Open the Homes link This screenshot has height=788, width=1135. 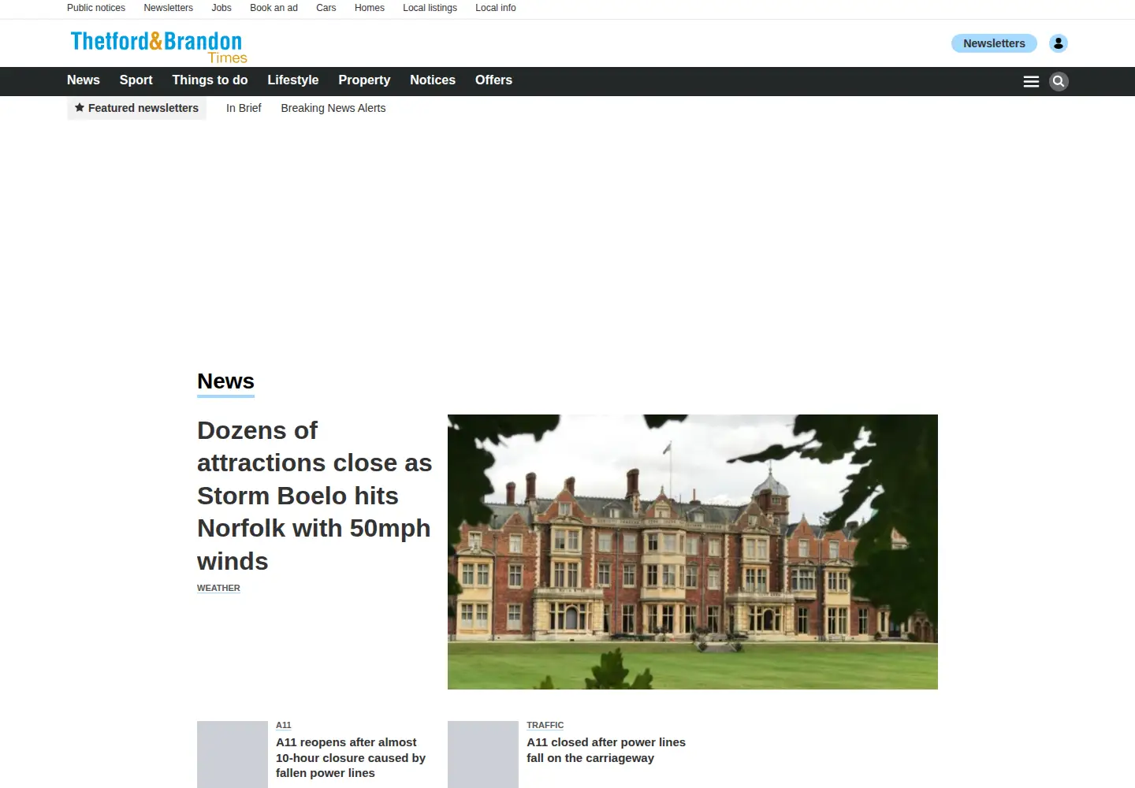(370, 8)
